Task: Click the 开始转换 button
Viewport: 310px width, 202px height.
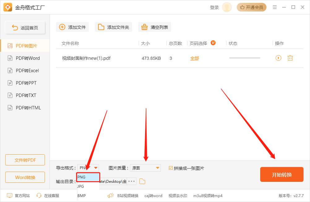Action: coord(282,175)
